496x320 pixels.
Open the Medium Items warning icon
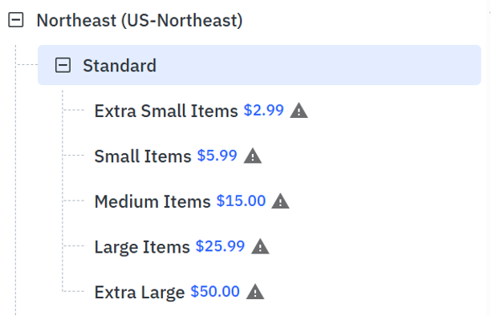pos(280,201)
